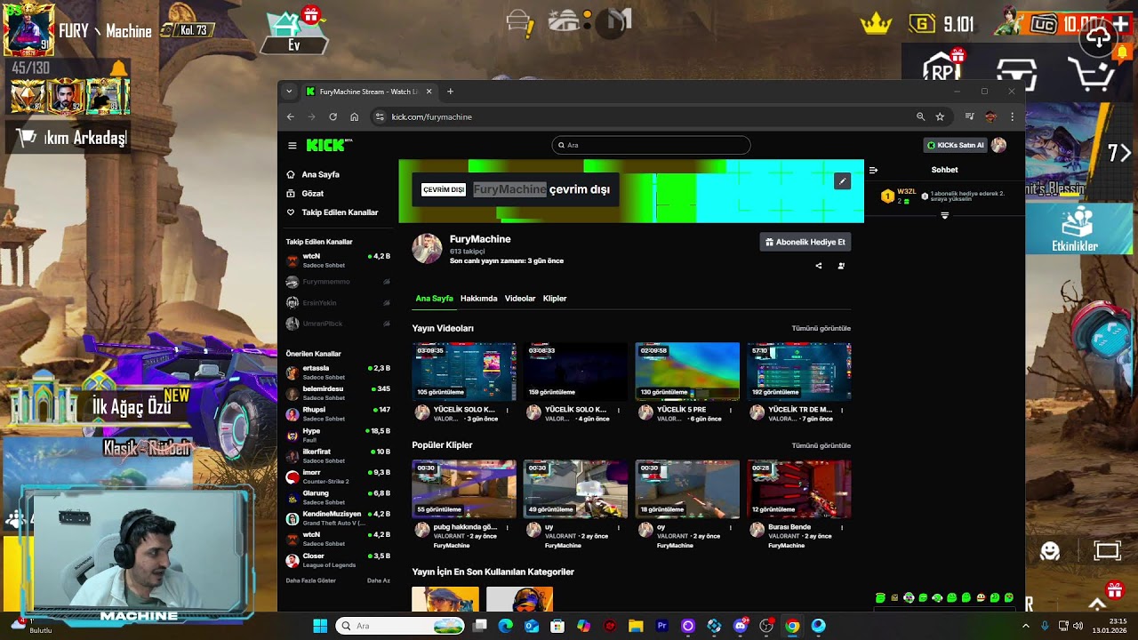Image resolution: width=1138 pixels, height=640 pixels.
Task: Click the Kick Ara search field
Action: click(651, 145)
